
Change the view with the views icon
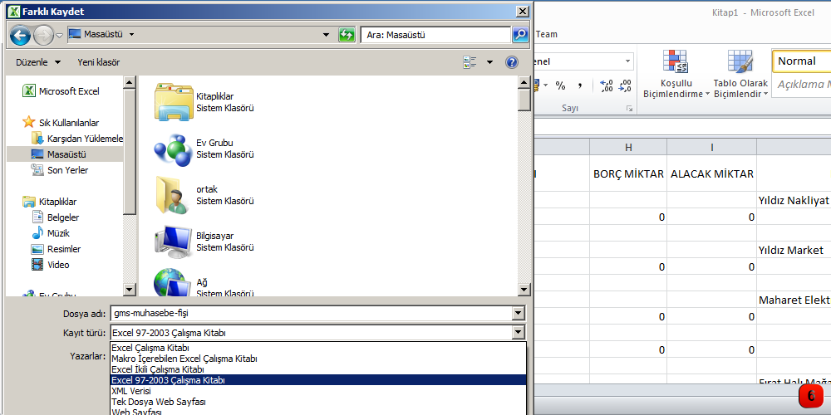click(x=470, y=62)
